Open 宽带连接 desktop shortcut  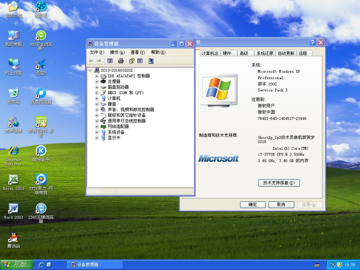coord(13,125)
